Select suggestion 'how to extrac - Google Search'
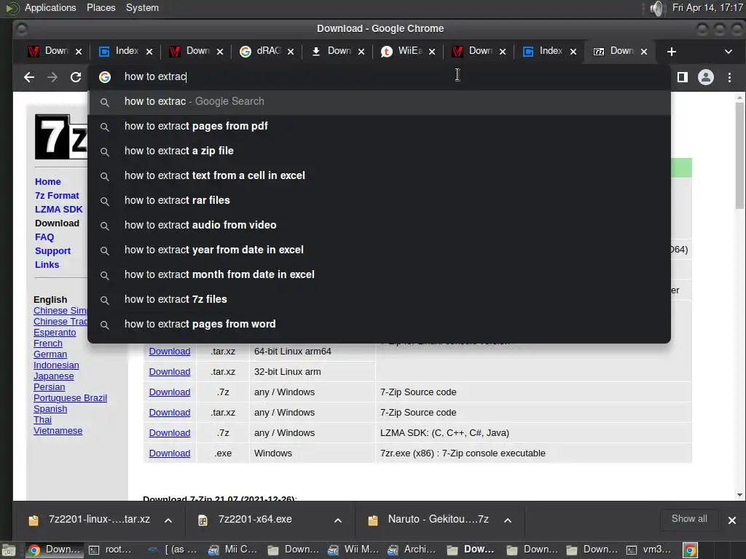Viewport: 746px width, 559px height. click(379, 101)
